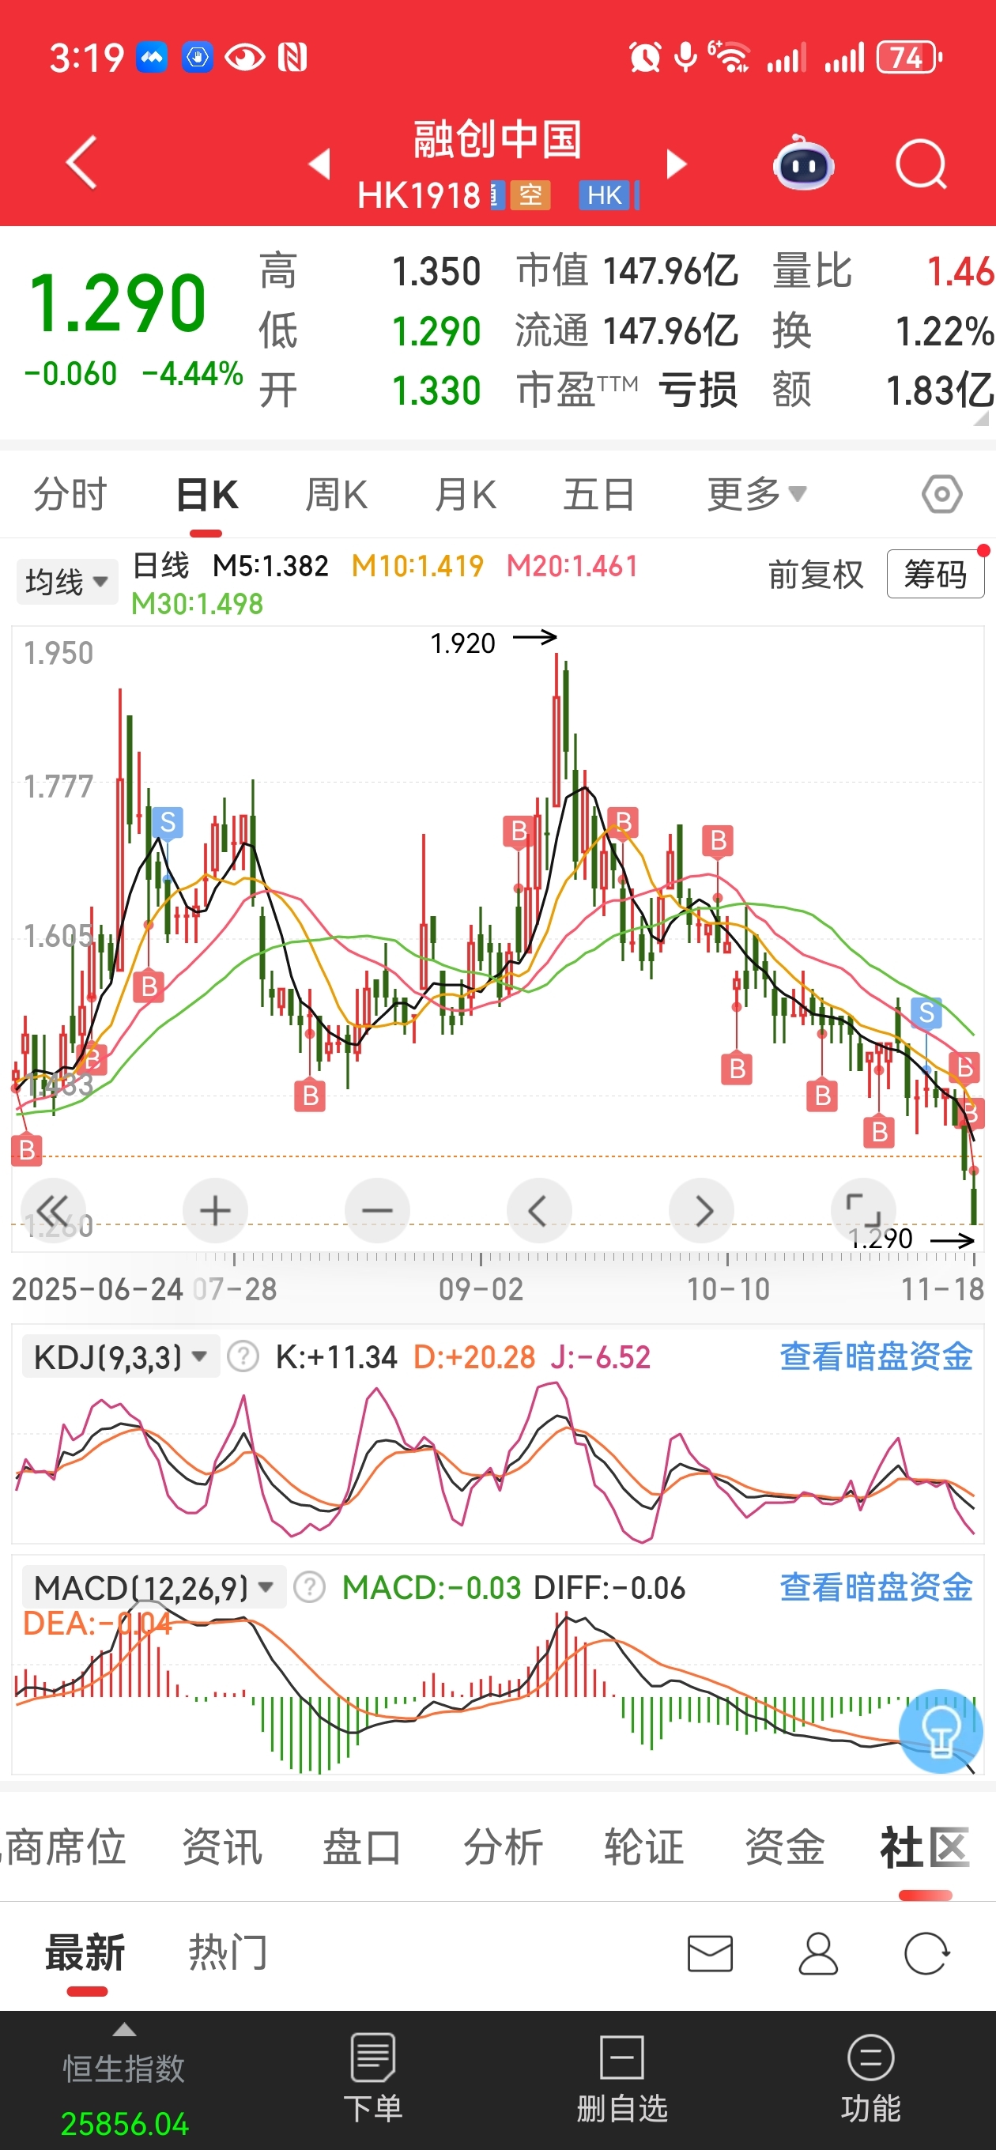996x2150 pixels.
Task: Tap 删自选 remove from watchlist
Action: (622, 2077)
